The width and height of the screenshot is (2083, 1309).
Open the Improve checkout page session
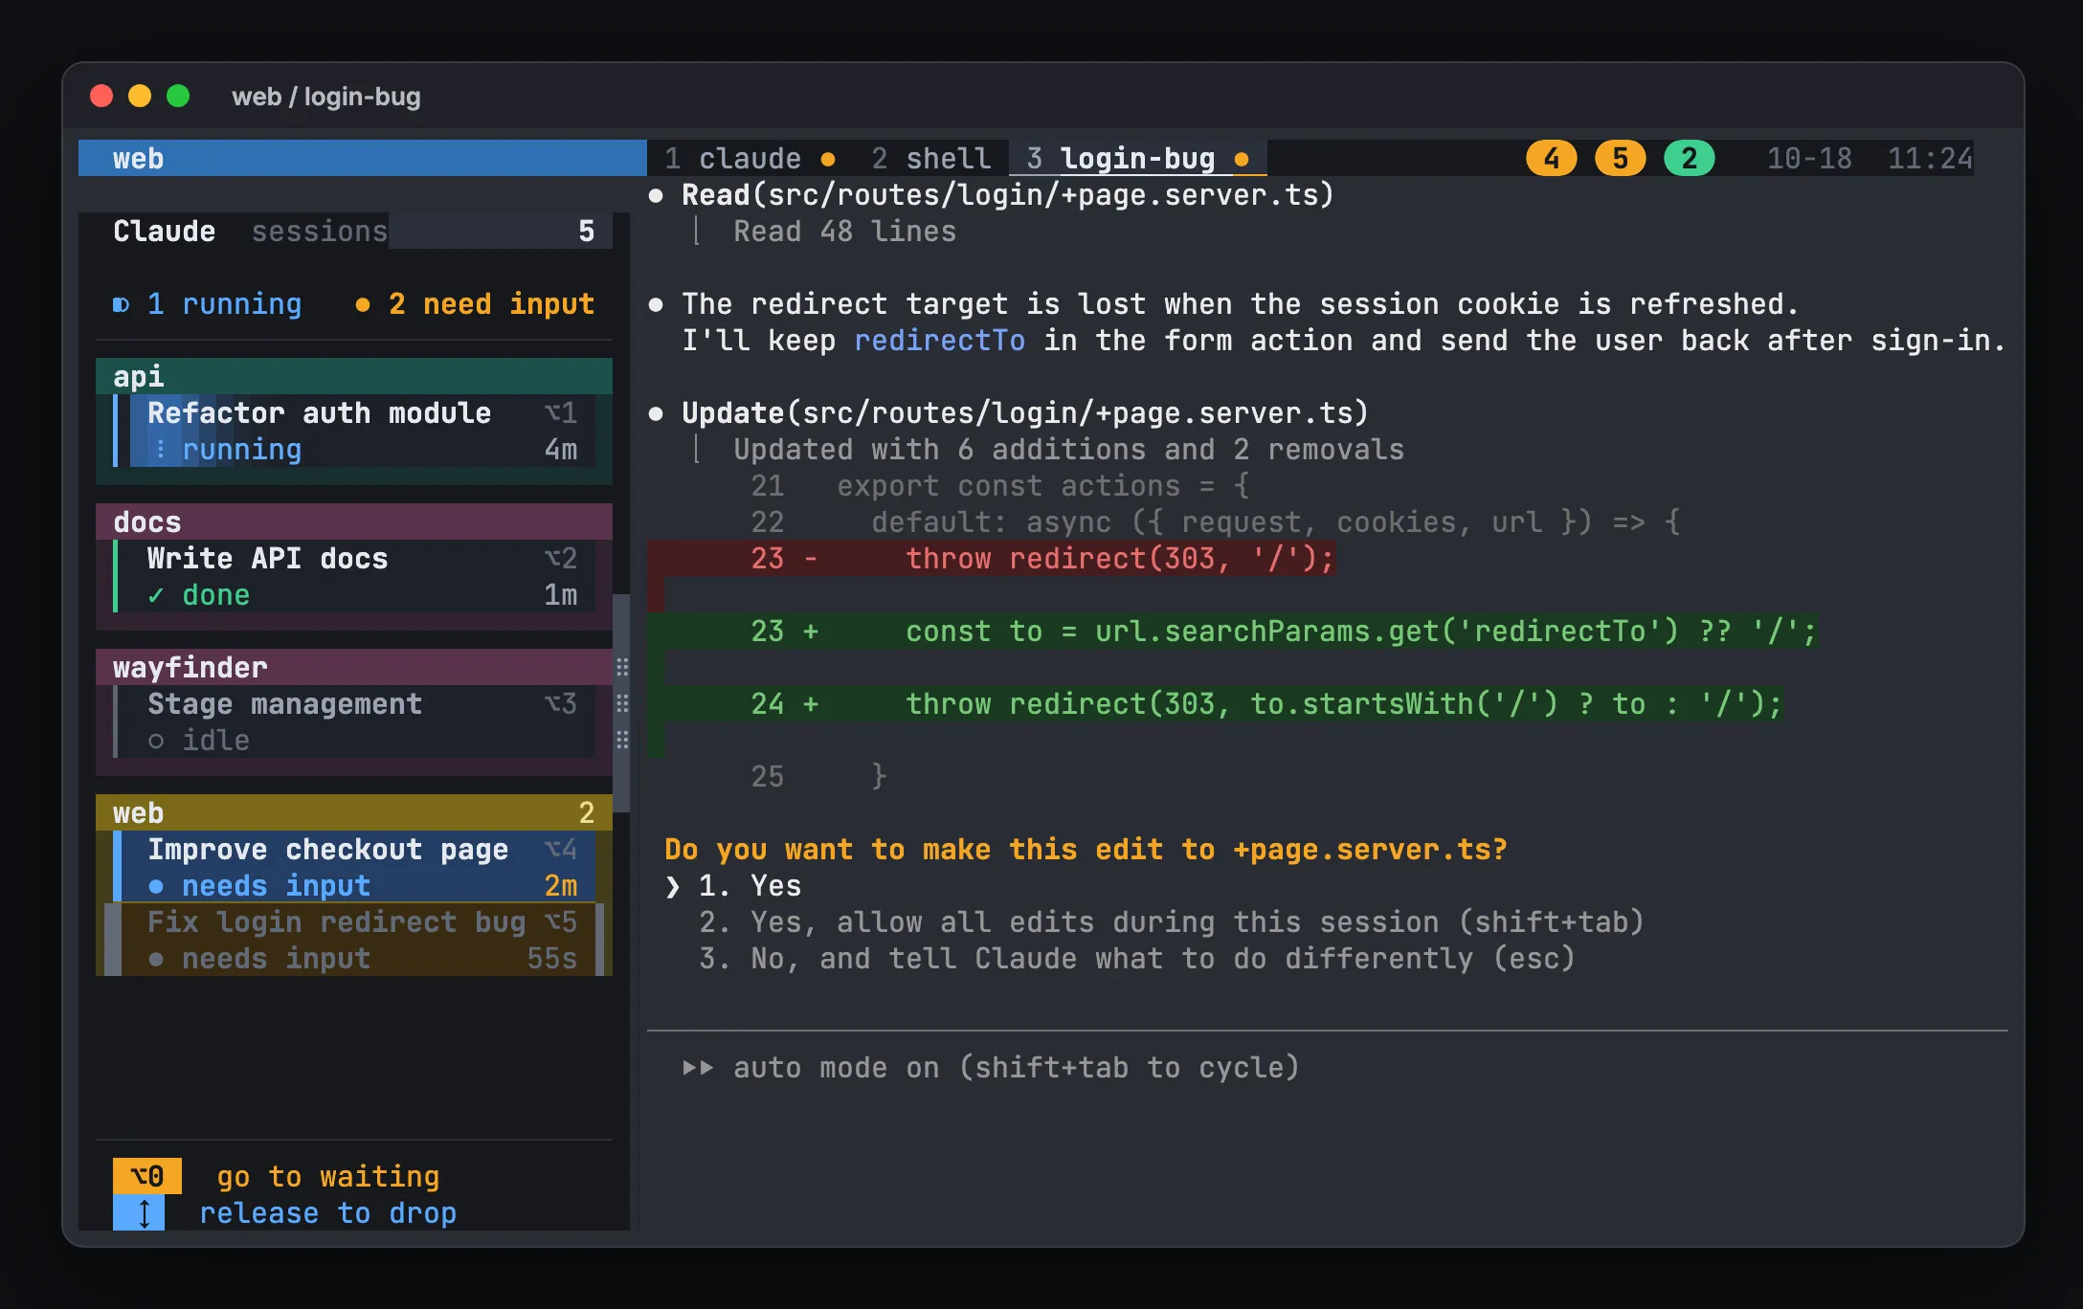tap(354, 867)
